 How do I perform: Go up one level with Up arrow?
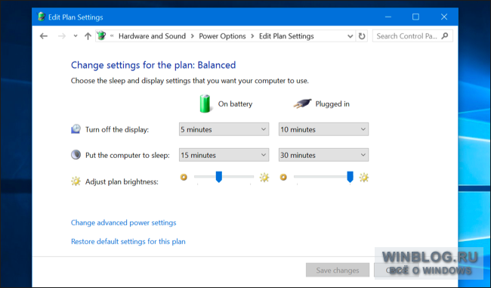pyautogui.click(x=88, y=36)
